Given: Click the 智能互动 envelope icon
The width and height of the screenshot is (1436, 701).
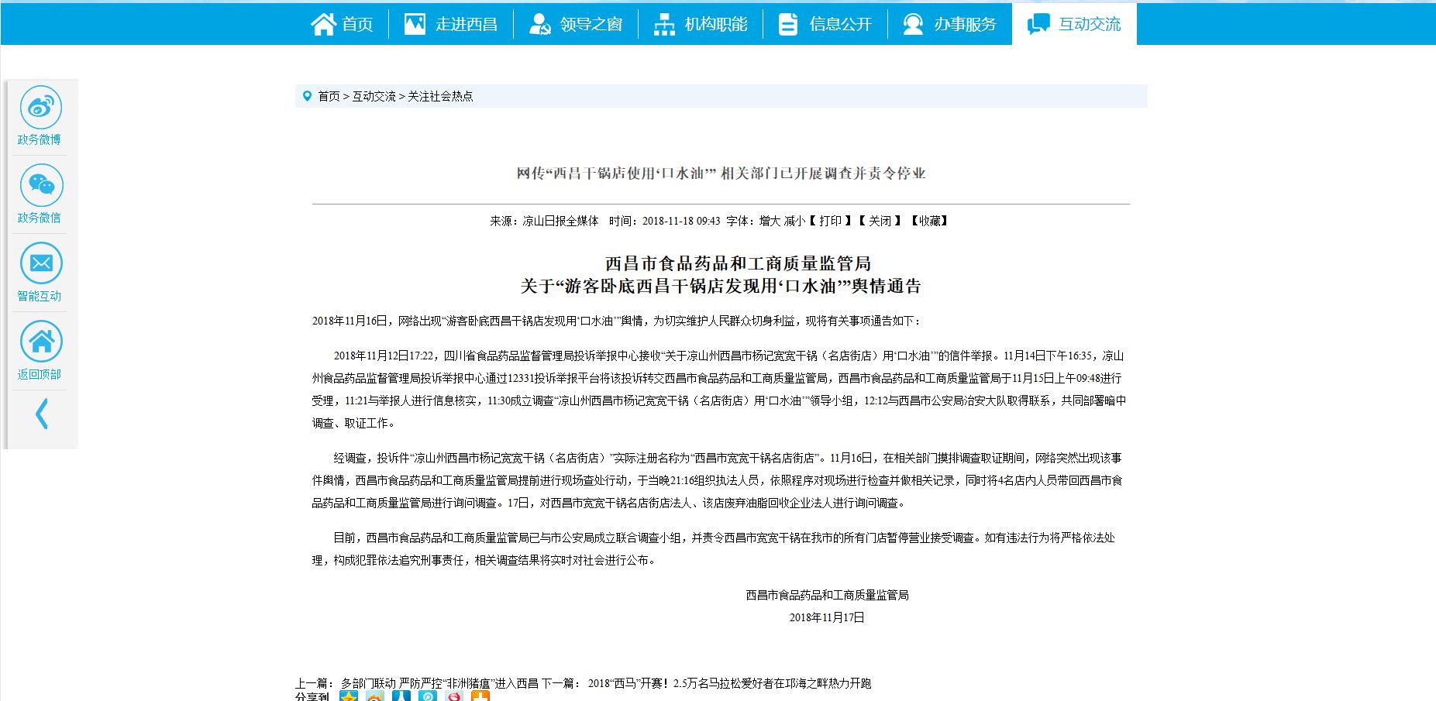Looking at the screenshot, I should pos(40,264).
